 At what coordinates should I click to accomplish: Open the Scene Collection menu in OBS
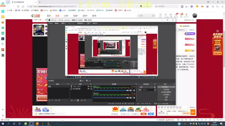[80, 23]
